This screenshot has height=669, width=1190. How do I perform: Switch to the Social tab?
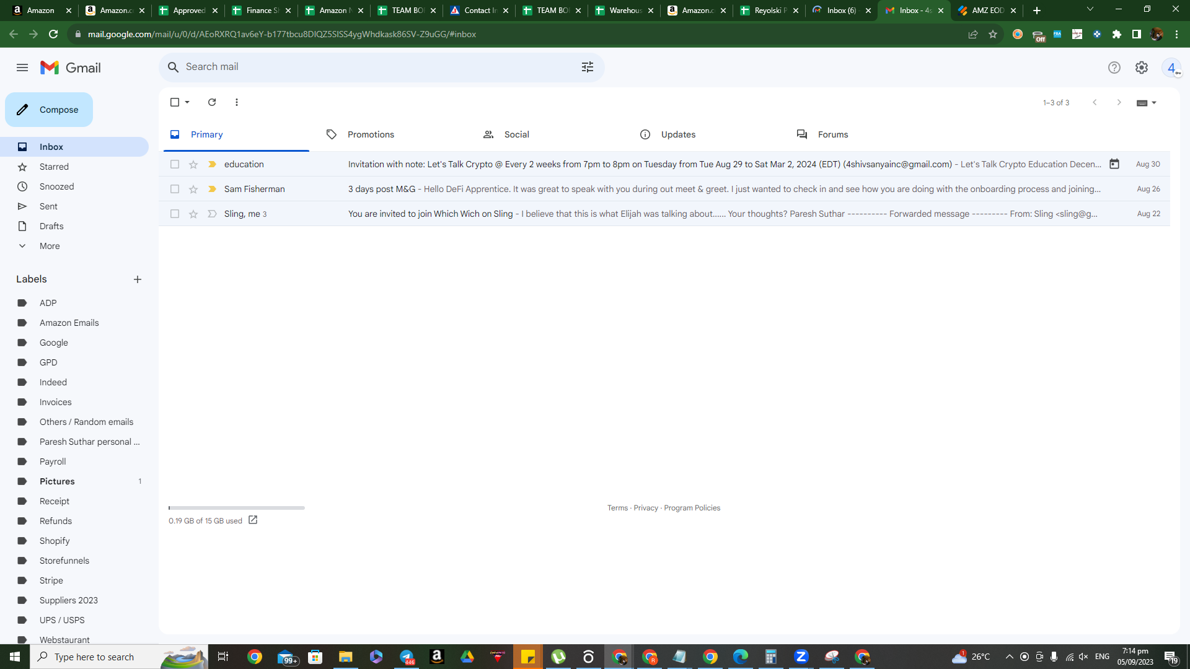(x=550, y=134)
